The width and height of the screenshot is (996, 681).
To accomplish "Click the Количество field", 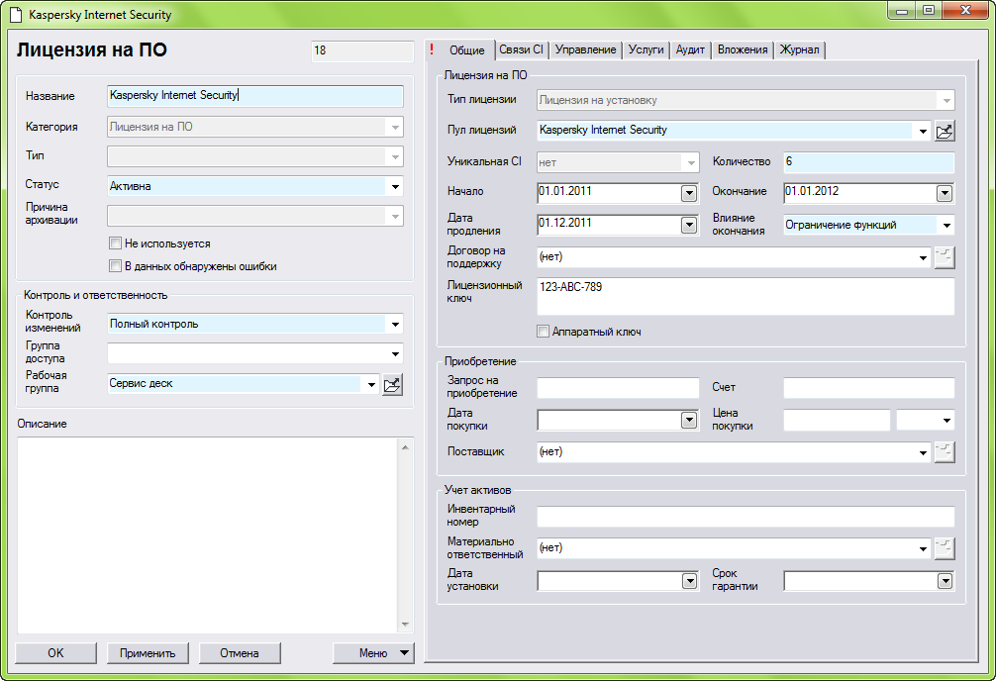I will (869, 162).
